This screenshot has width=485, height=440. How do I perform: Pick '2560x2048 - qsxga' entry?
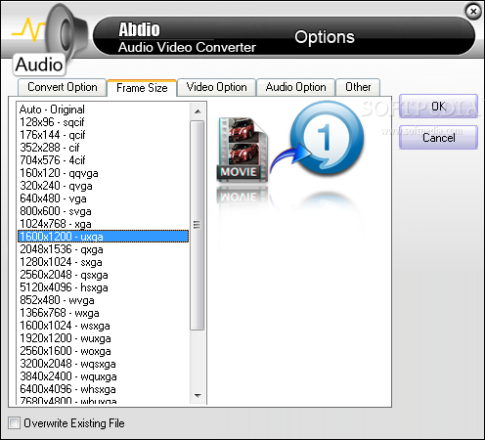[103, 275]
